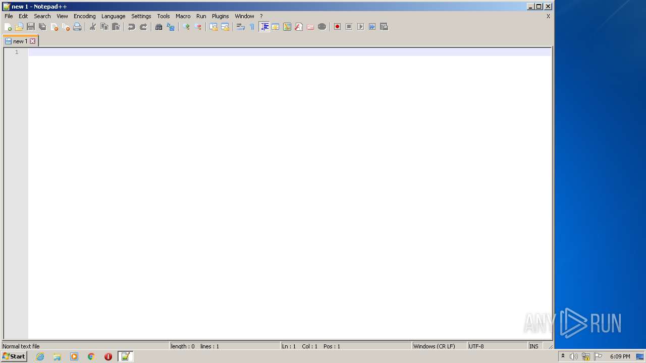The image size is (646, 363).
Task: Open the Language menu
Action: pos(113,16)
